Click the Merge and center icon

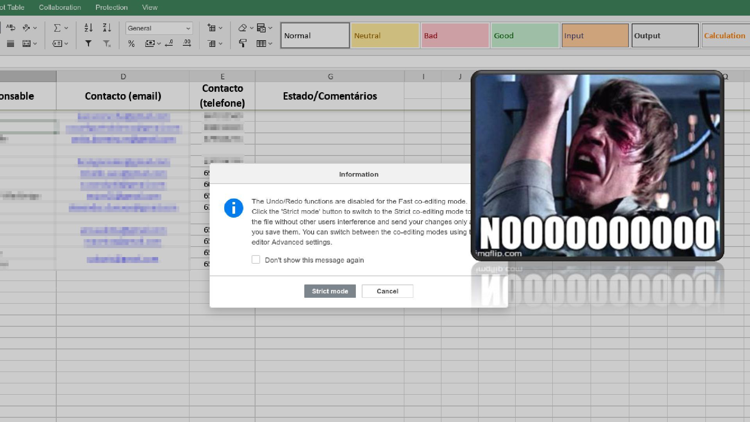pyautogui.click(x=26, y=43)
